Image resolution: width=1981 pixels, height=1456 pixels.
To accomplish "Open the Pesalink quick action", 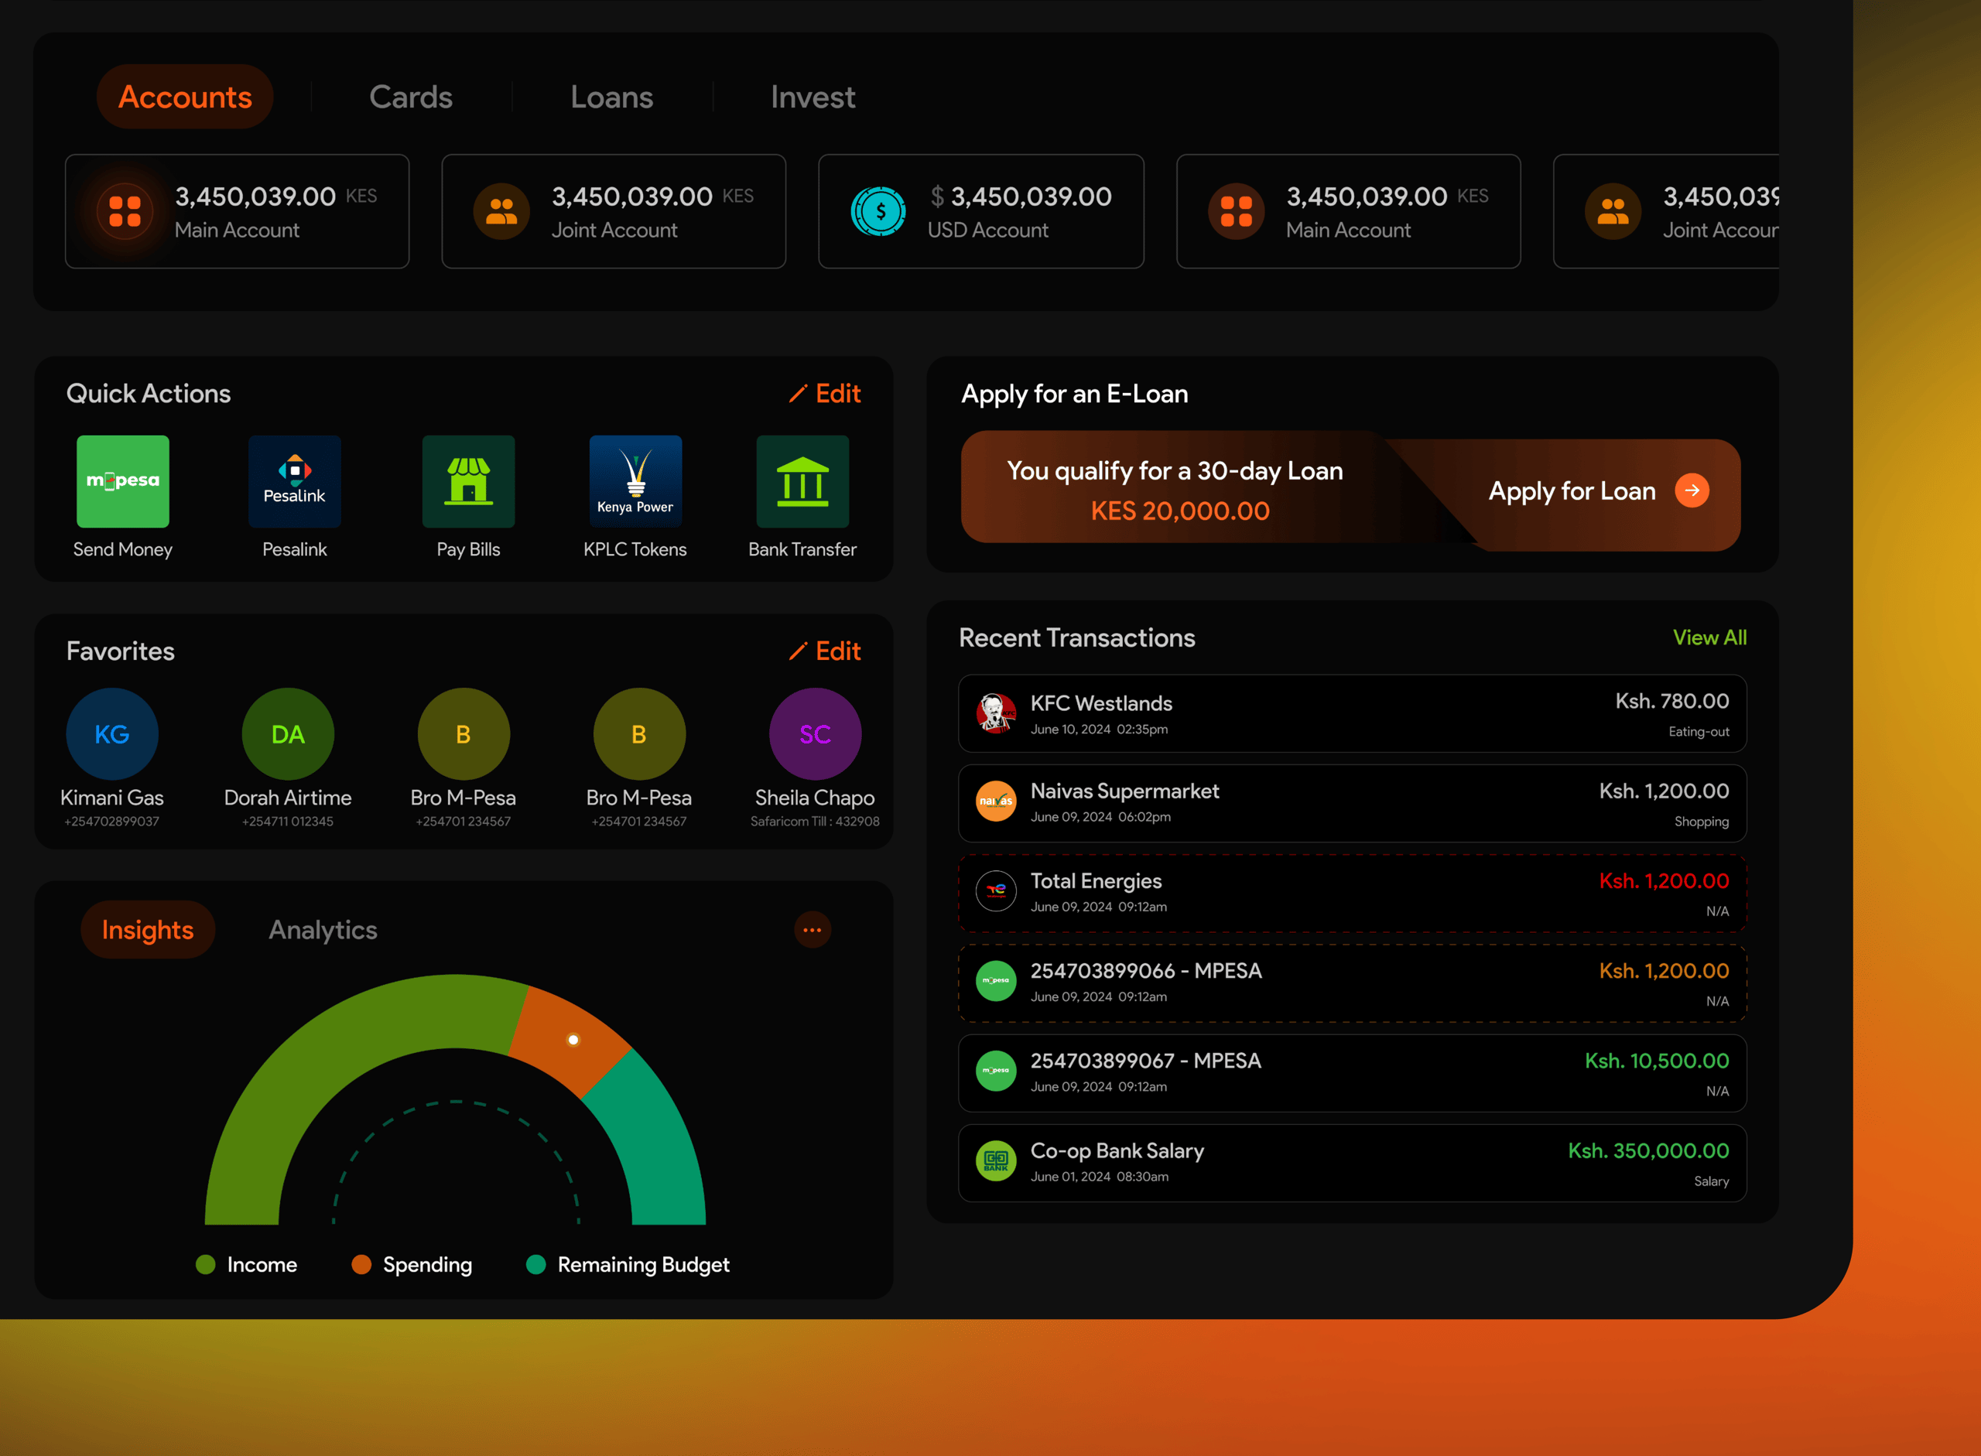I will [293, 481].
